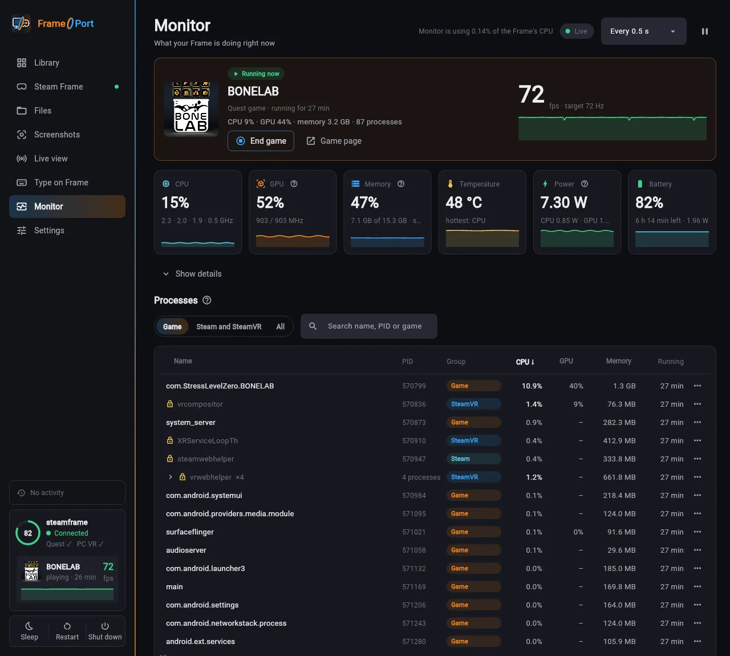Open more options for com.StressLevelZero.BONELAB row
The width and height of the screenshot is (730, 656).
[697, 386]
